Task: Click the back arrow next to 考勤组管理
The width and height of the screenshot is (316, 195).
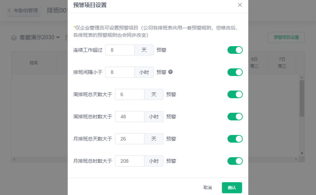Action: (9, 10)
